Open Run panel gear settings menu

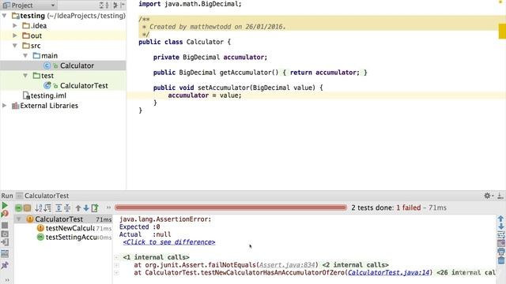(488, 196)
